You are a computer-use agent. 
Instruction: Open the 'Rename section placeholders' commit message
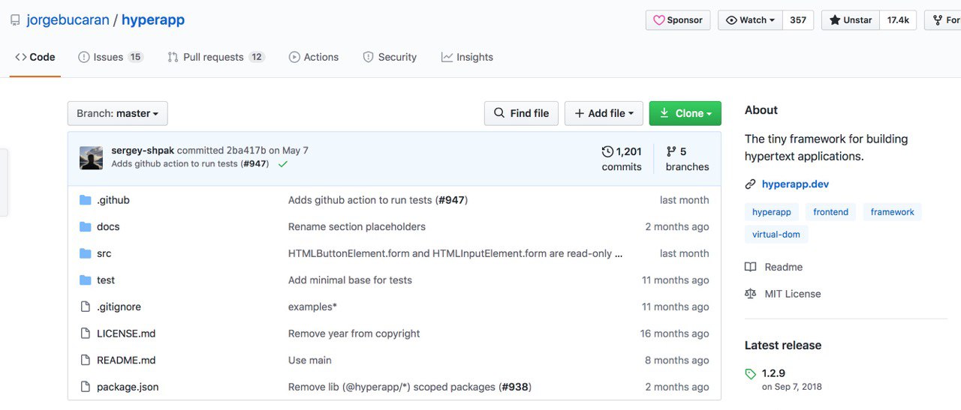click(x=357, y=226)
